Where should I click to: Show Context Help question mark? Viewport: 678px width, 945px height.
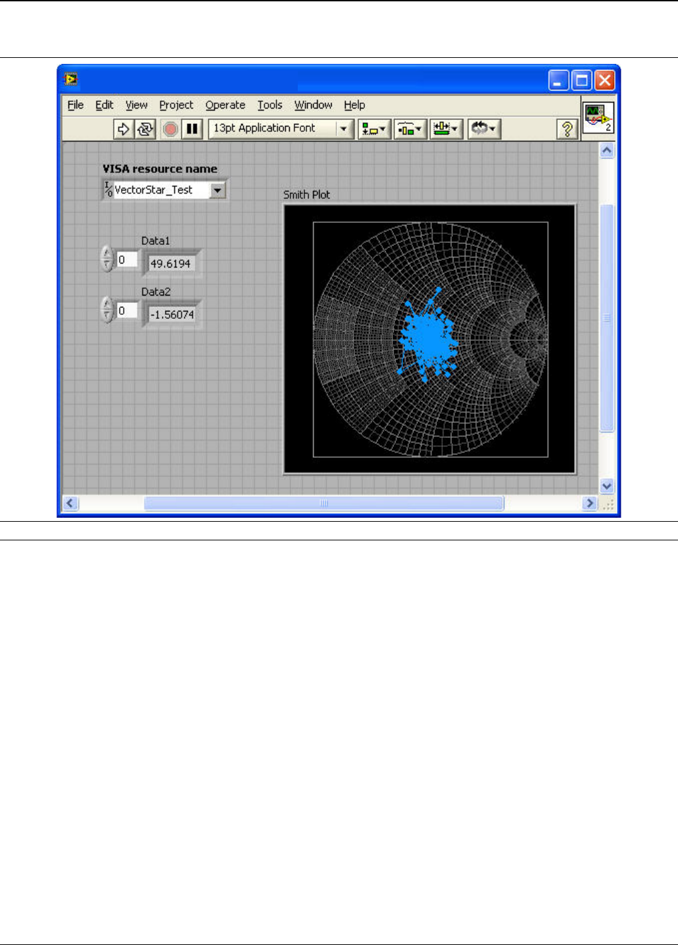566,129
